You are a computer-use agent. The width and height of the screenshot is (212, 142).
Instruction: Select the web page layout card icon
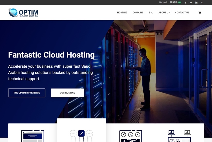33,136
